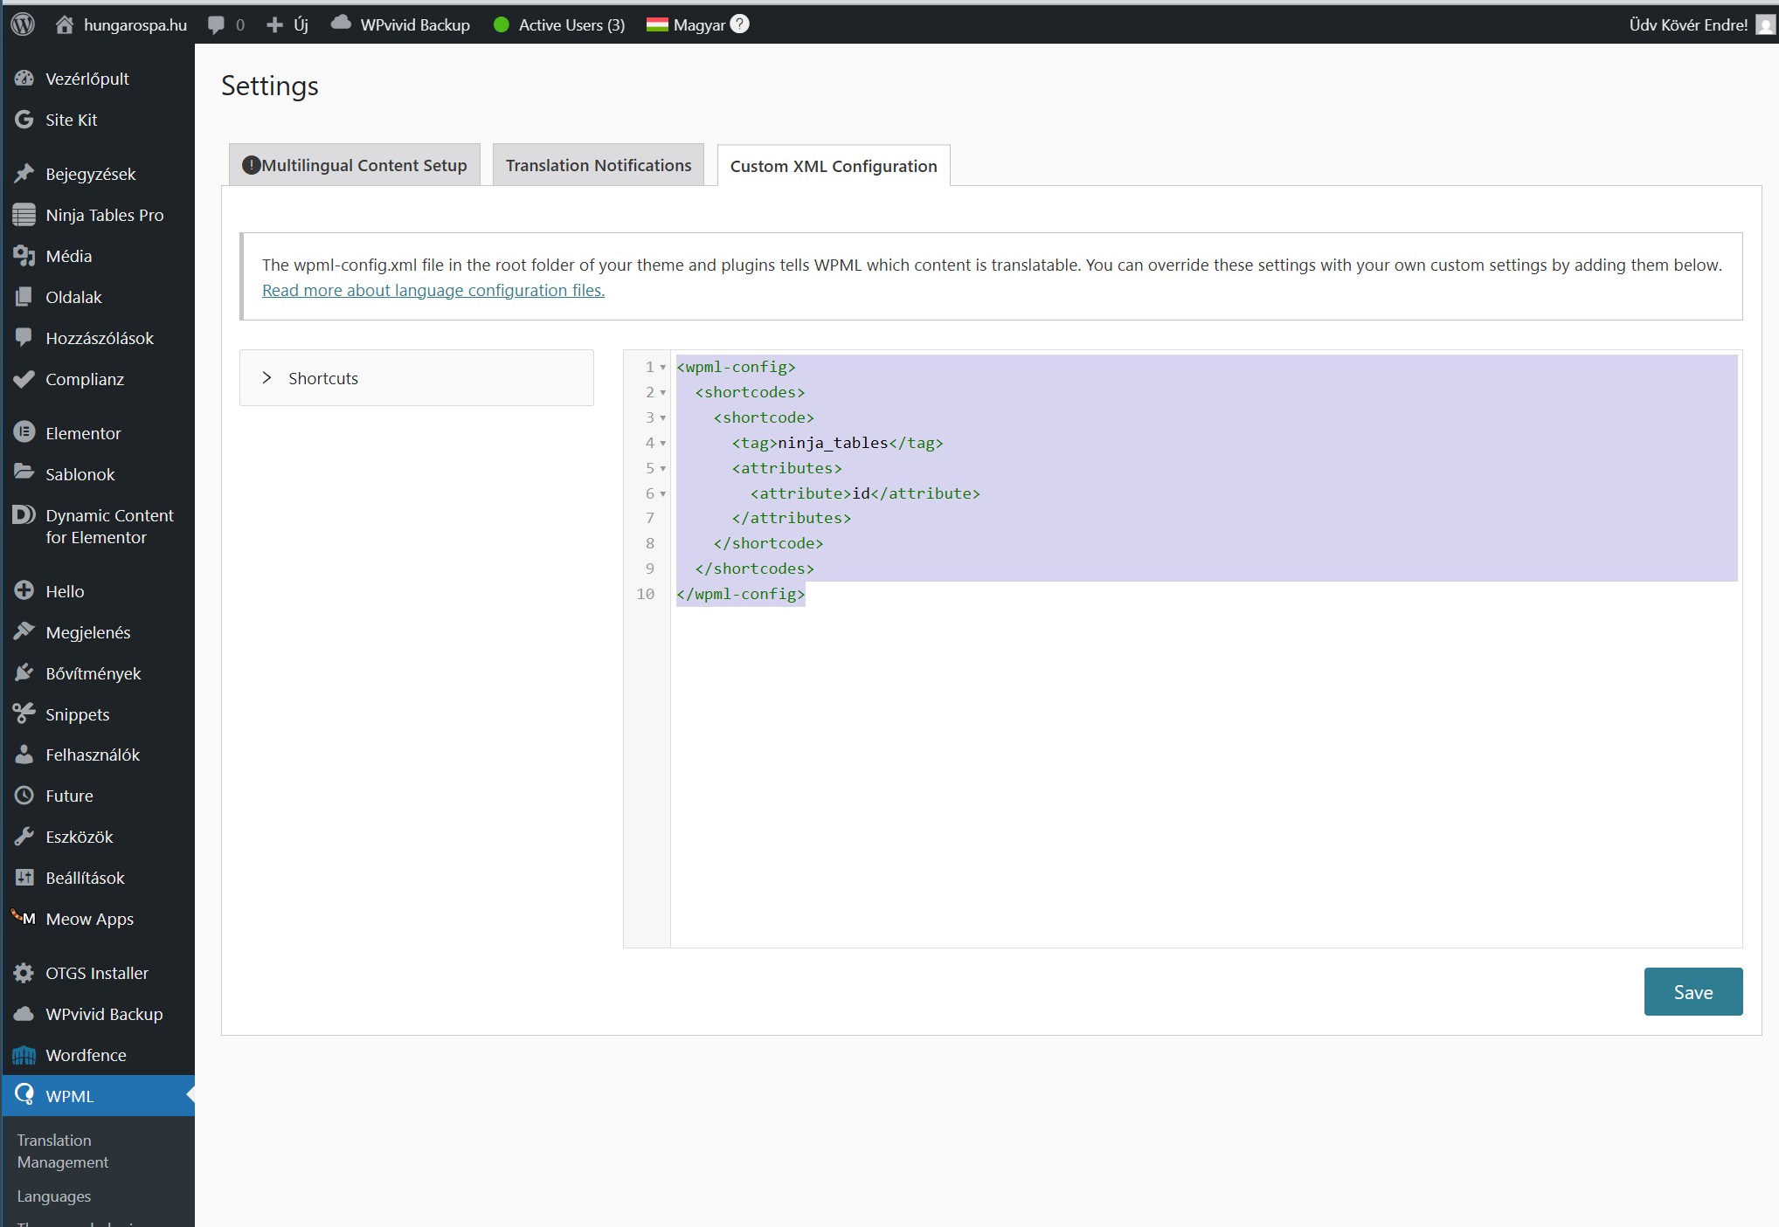1779x1227 pixels.
Task: Expand the Shortcuts panel chevron
Action: click(267, 378)
